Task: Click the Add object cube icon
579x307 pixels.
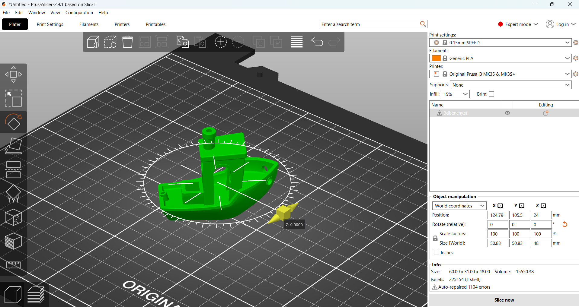Action: click(x=93, y=42)
